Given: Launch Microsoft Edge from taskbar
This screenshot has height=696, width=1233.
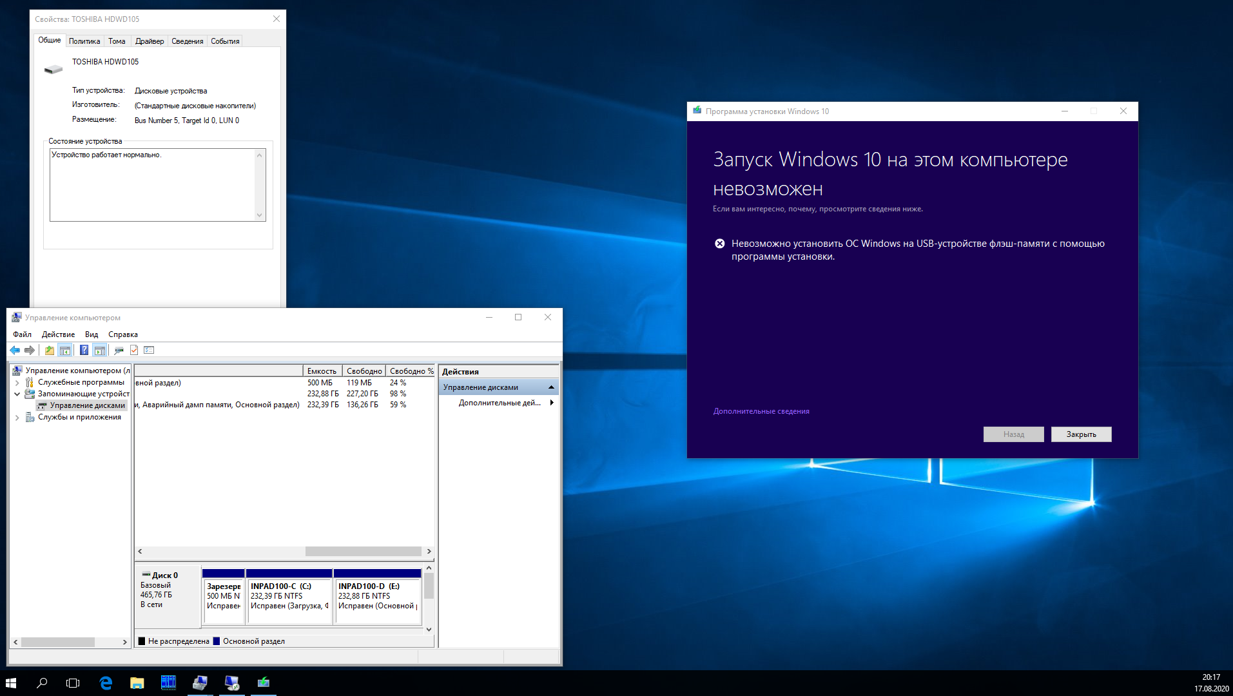Looking at the screenshot, I should coord(106,683).
